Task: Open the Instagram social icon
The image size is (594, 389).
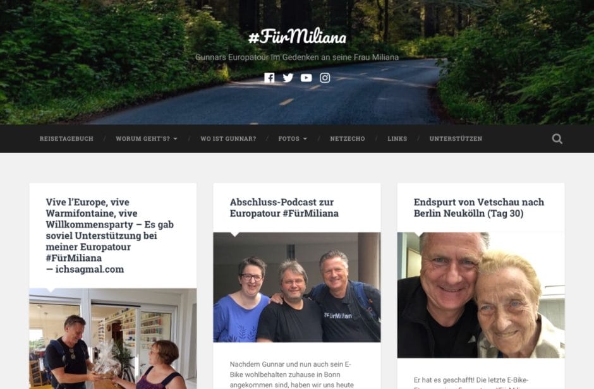Action: (325, 78)
